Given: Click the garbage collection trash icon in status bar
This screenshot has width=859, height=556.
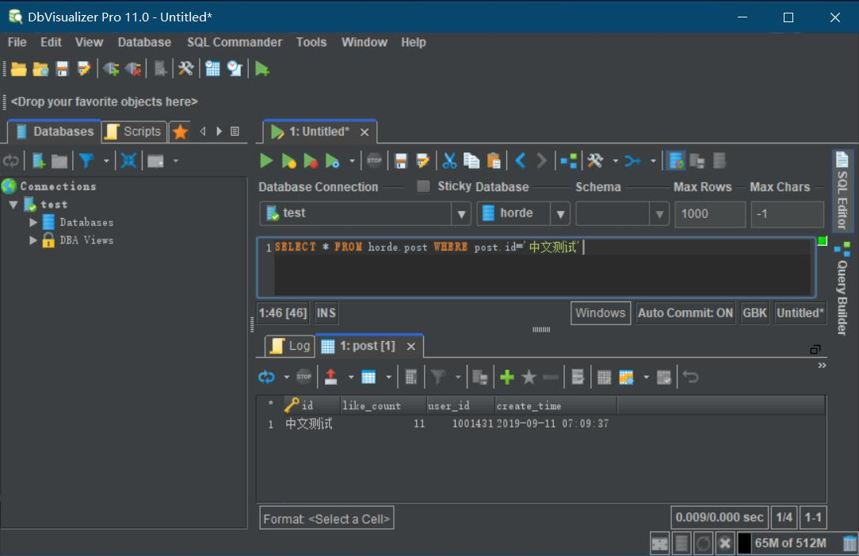Looking at the screenshot, I should tap(849, 543).
